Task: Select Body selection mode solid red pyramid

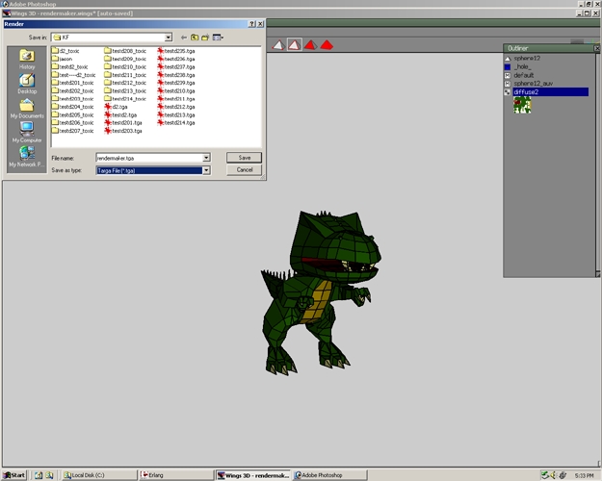Action: [327, 45]
